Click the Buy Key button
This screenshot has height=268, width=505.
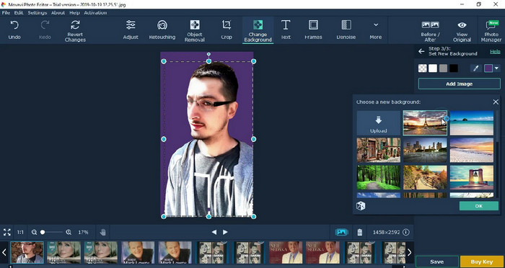(482, 262)
